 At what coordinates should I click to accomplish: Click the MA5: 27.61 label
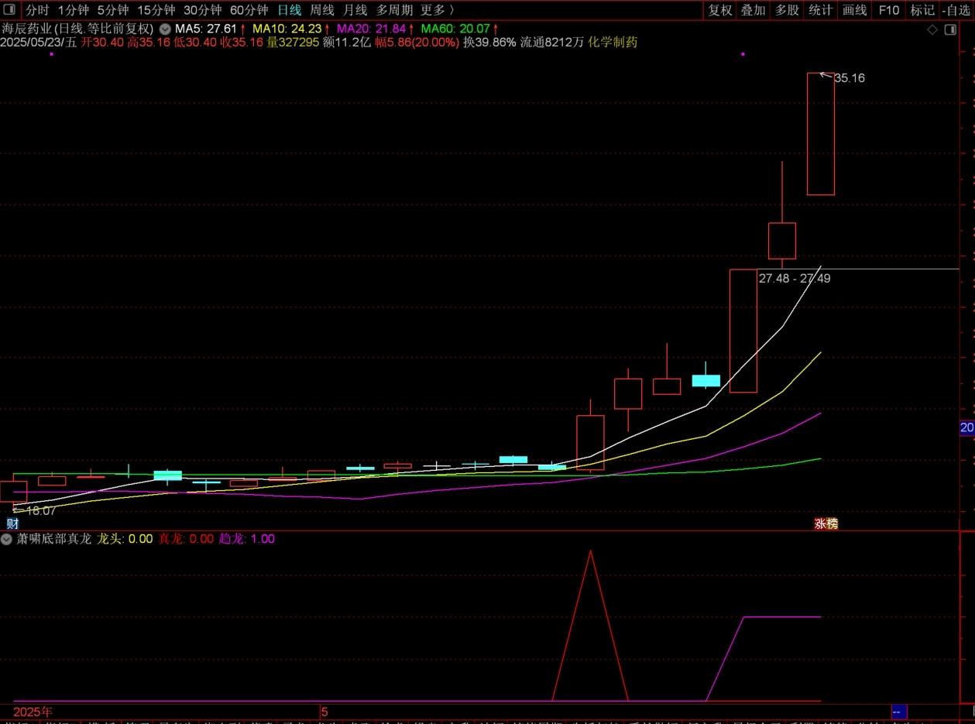tap(205, 29)
